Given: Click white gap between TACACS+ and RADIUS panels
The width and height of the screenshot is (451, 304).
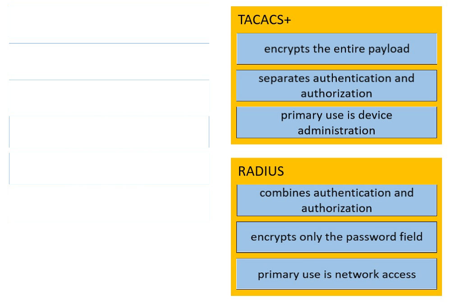Looking at the screenshot, I should 336,151.
